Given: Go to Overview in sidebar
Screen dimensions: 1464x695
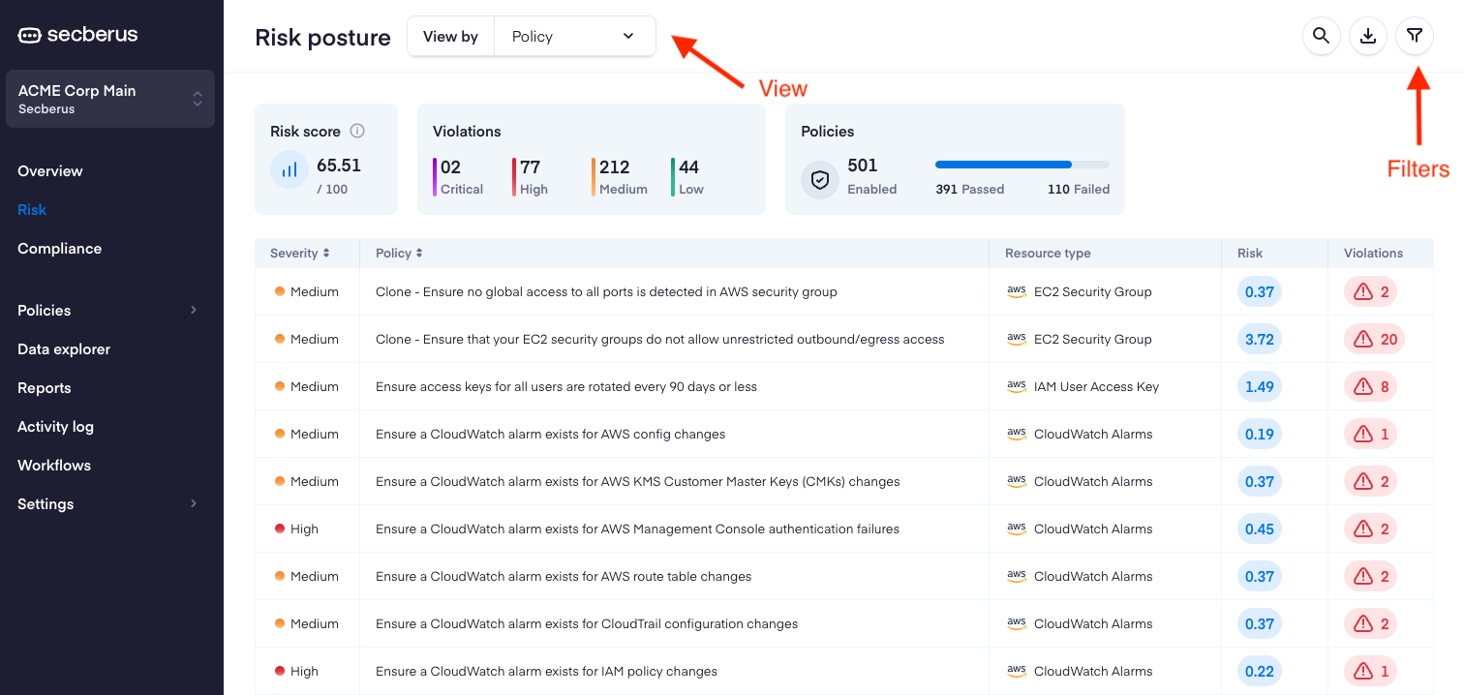Looking at the screenshot, I should (x=50, y=170).
